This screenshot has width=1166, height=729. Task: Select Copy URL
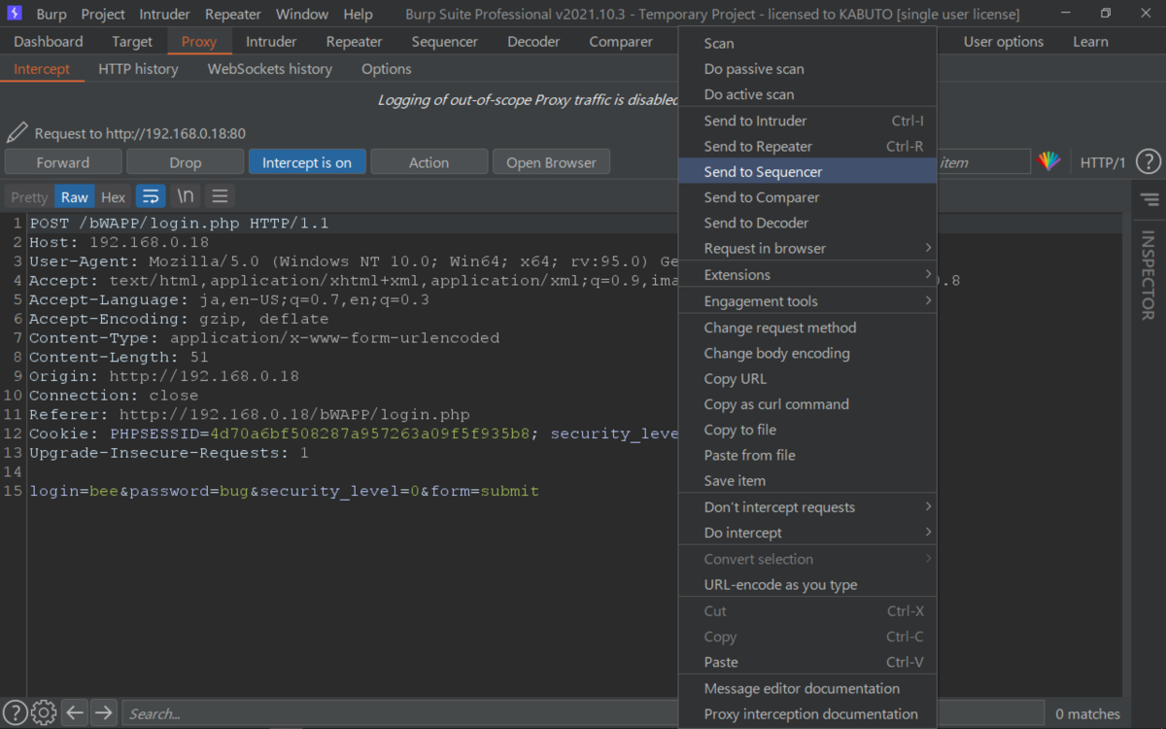tap(807, 378)
